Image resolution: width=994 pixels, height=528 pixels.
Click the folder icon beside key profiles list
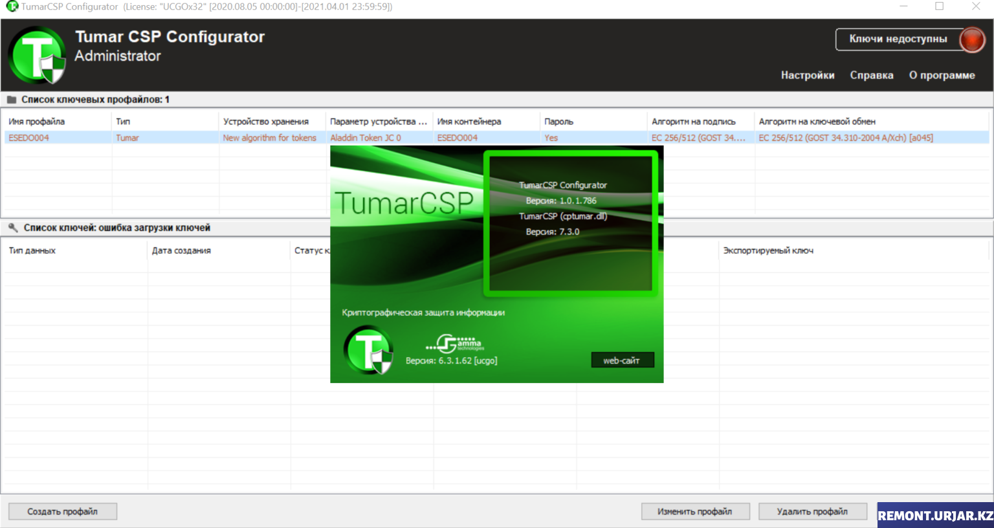click(12, 100)
